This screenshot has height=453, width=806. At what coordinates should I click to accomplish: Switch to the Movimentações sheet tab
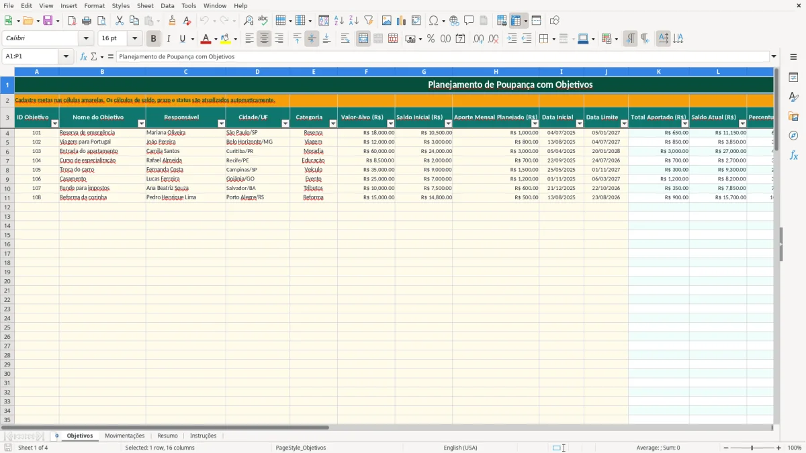(125, 436)
